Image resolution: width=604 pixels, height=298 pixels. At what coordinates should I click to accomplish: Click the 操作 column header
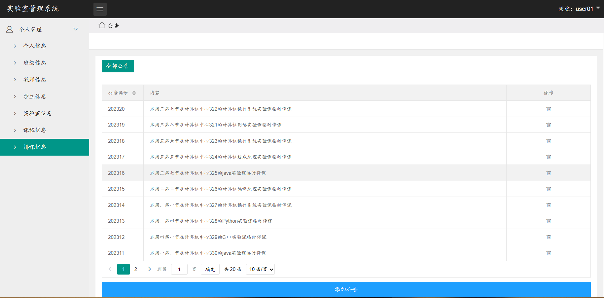(x=549, y=93)
